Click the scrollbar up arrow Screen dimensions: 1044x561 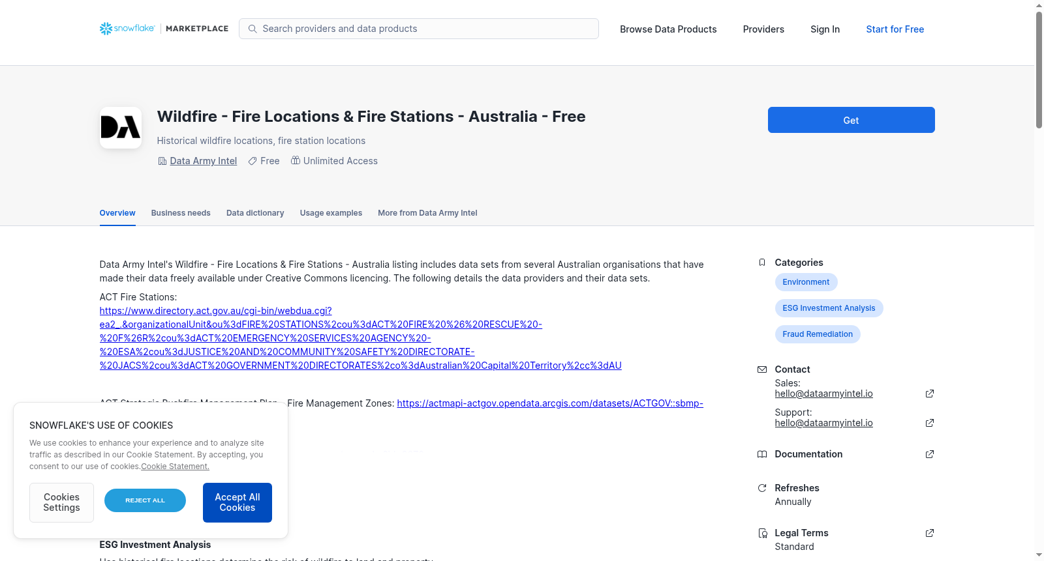(x=1039, y=5)
